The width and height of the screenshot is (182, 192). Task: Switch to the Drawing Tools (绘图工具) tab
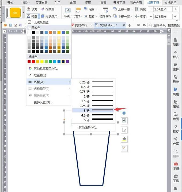click(153, 3)
